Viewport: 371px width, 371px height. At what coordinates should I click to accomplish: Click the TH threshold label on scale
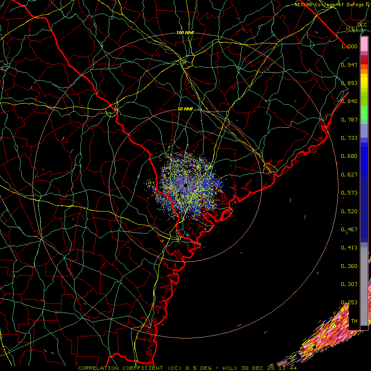click(354, 321)
